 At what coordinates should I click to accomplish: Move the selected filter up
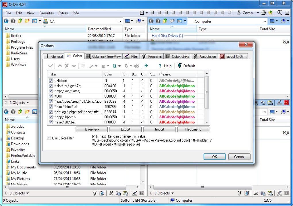tap(60, 66)
